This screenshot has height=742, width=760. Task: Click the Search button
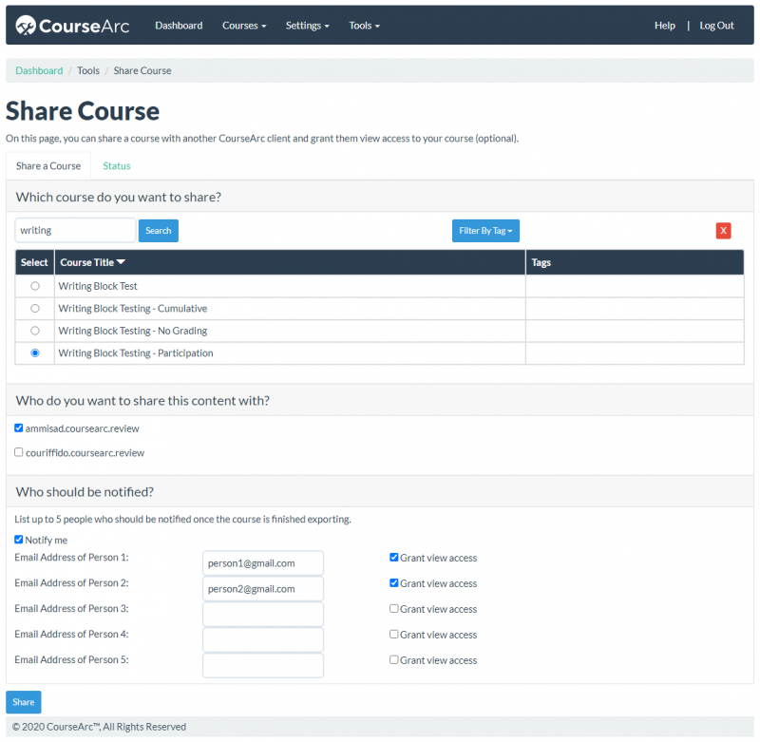tap(159, 231)
